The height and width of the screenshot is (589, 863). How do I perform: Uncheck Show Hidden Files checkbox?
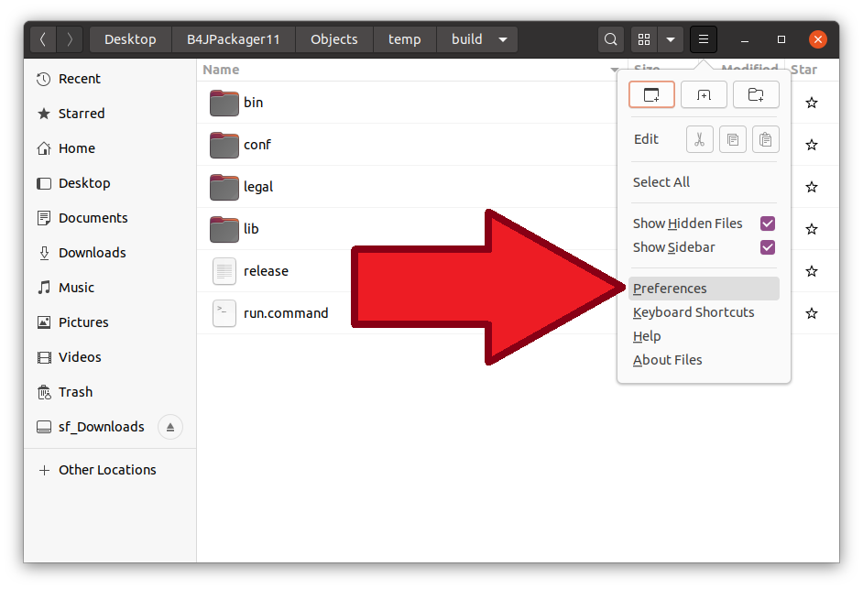[768, 224]
